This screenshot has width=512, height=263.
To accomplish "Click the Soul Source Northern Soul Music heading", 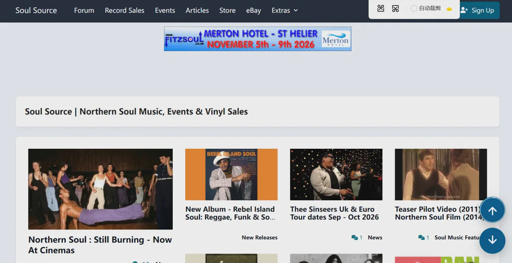I will pyautogui.click(x=136, y=111).
